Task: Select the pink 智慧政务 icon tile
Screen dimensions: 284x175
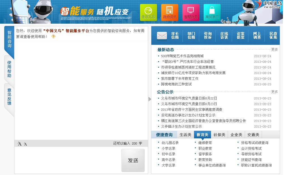Action: pyautogui.click(x=191, y=12)
